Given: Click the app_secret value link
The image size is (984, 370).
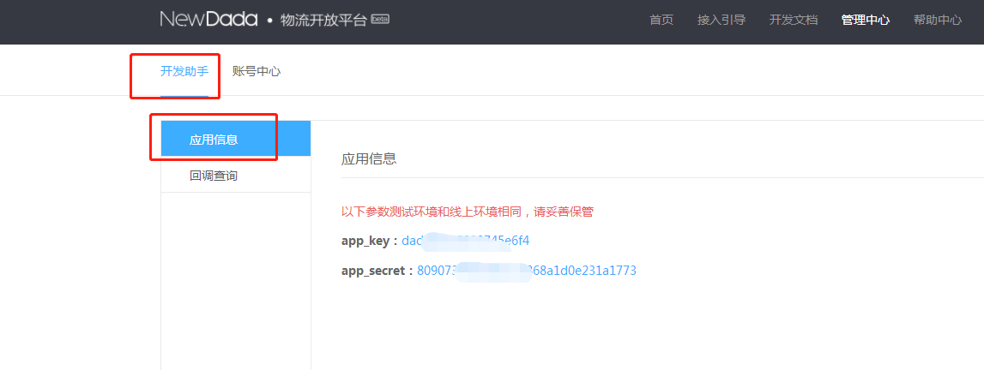Looking at the screenshot, I should (x=527, y=271).
